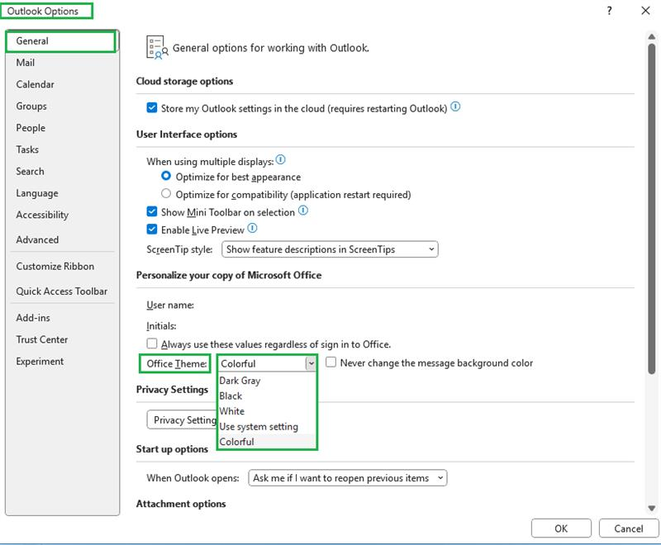Open the Advanced category
The height and width of the screenshot is (545, 661).
tap(61, 239)
